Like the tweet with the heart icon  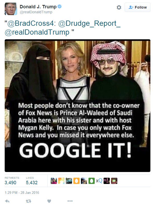(49, 201)
